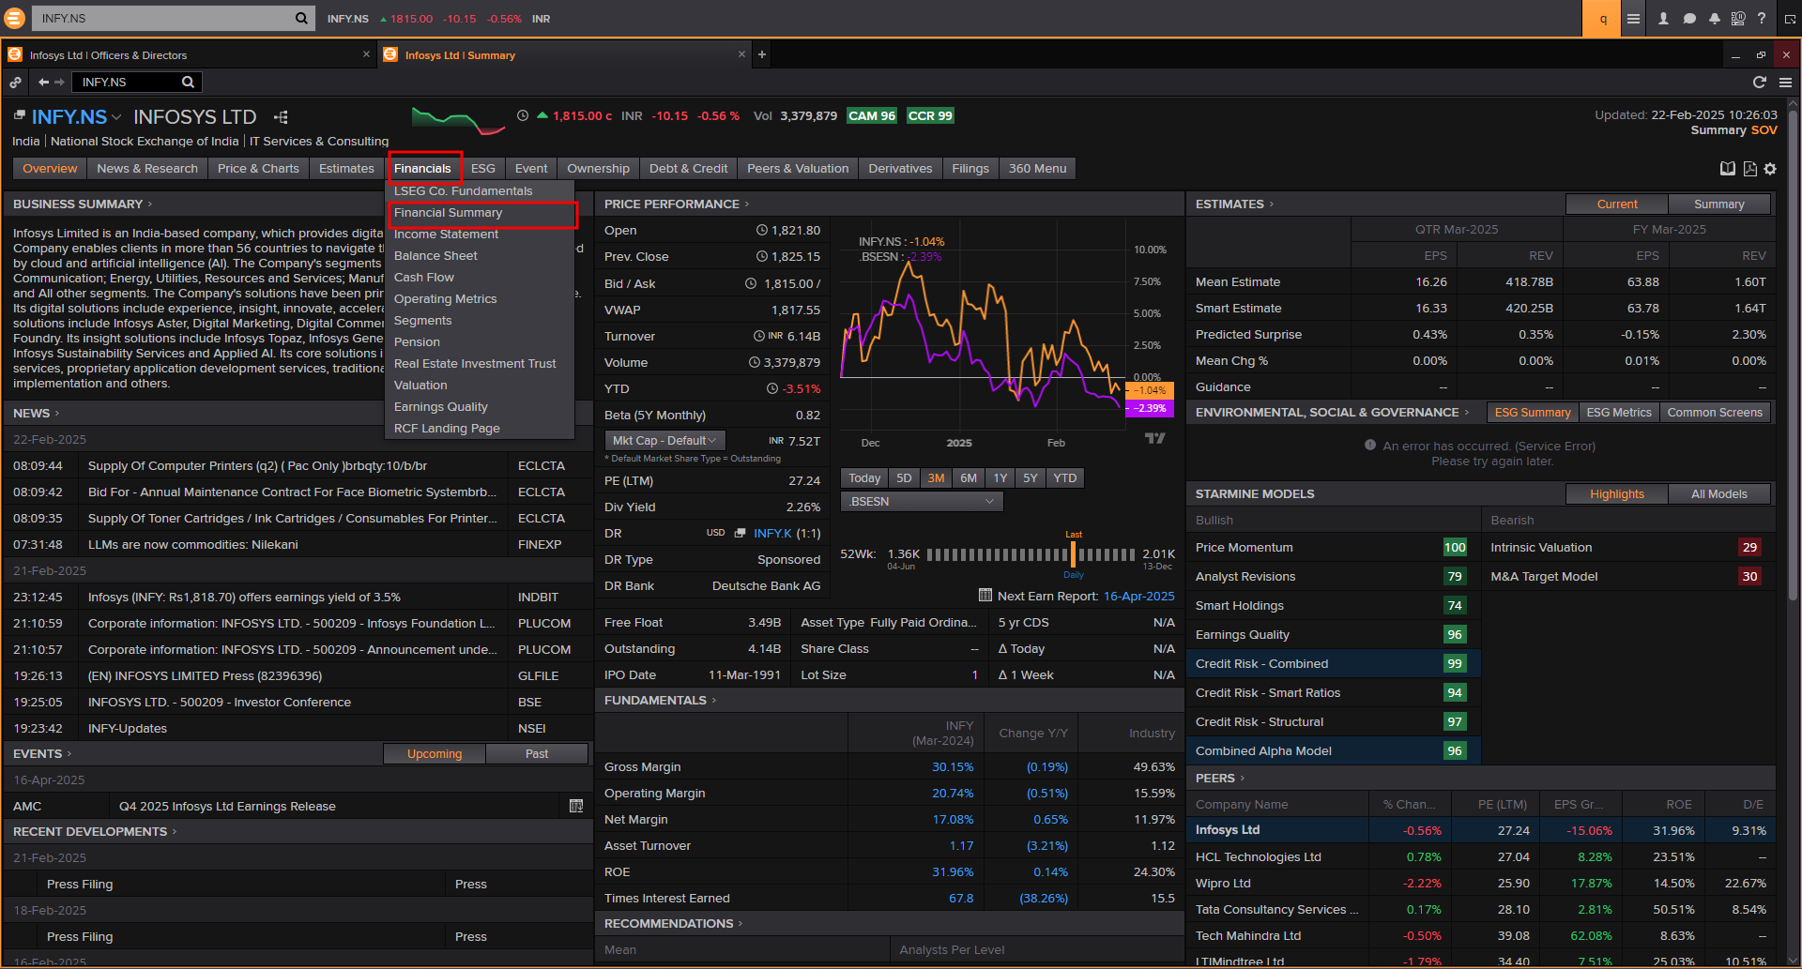Open settings gear beside the PDF icon

[x=1770, y=169]
